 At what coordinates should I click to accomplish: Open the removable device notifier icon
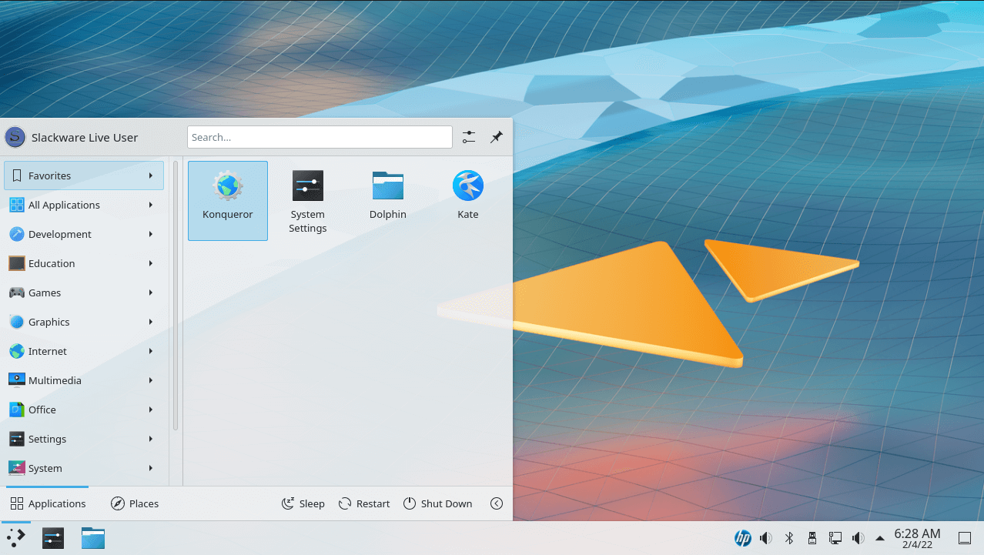coord(812,538)
